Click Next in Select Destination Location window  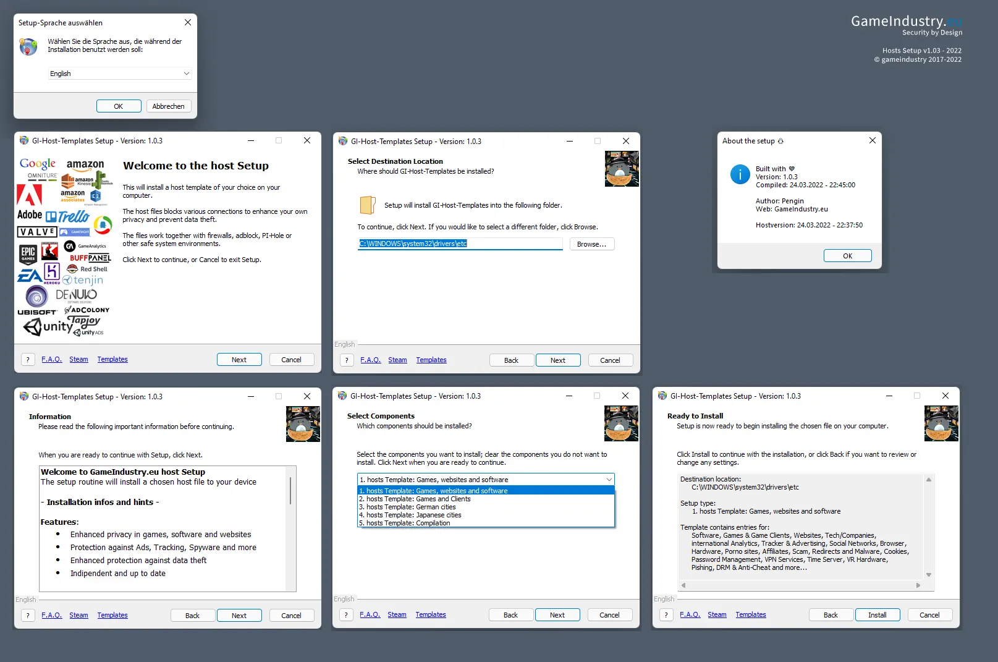click(558, 360)
